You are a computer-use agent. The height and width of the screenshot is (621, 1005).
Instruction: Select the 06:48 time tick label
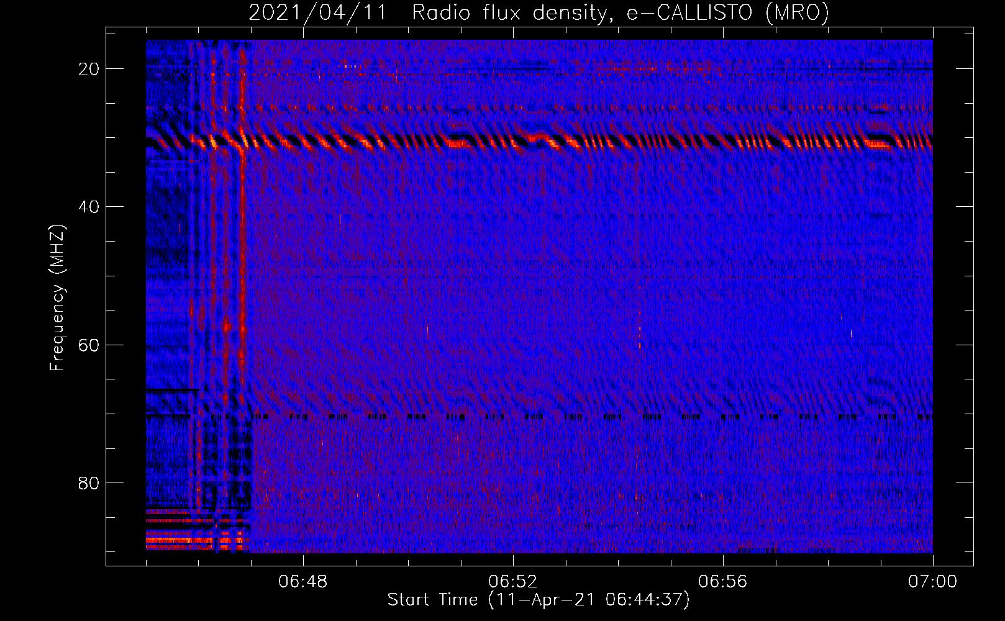pos(303,582)
